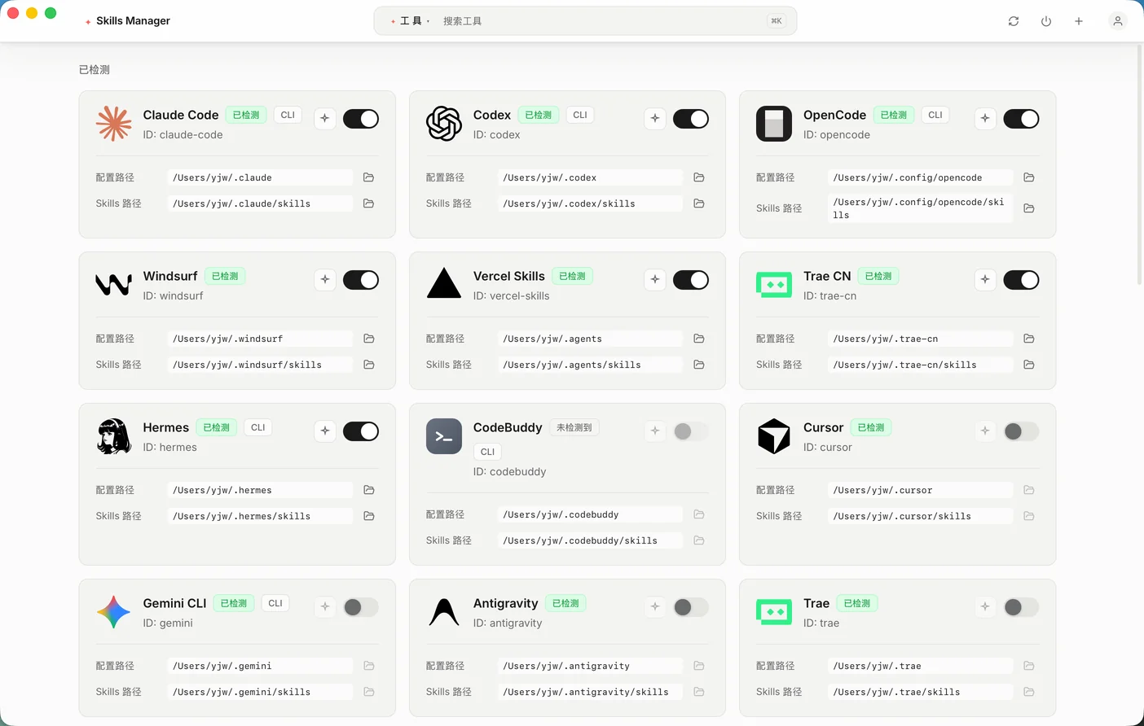
Task: Click the Skills Manager app title
Action: [x=133, y=21]
